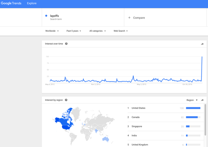This screenshot has height=147, width=208.
Task: Click Australia on the world map
Action: click(x=106, y=139)
